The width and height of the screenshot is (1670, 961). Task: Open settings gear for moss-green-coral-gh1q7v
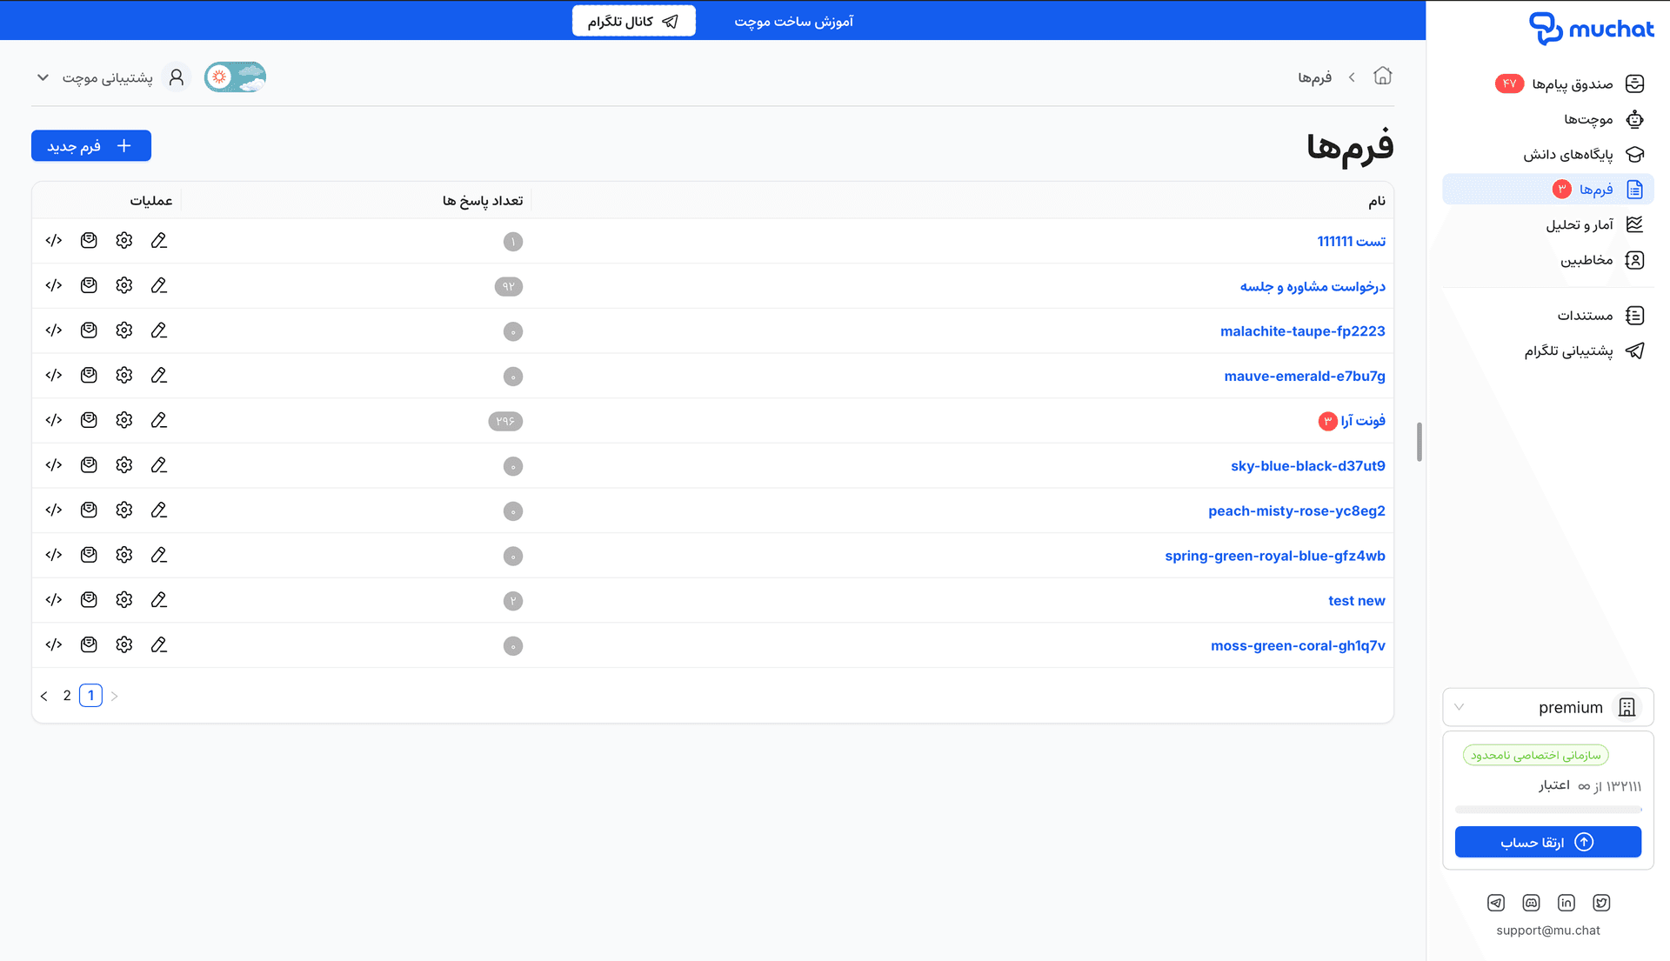pyautogui.click(x=124, y=645)
